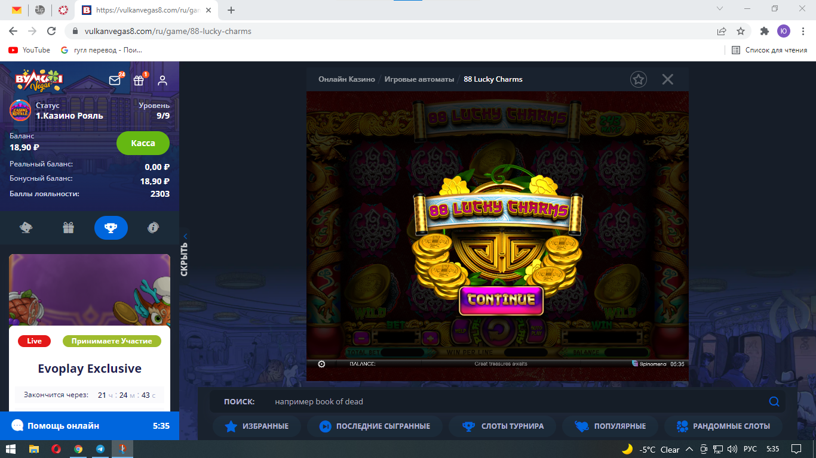This screenshot has width=816, height=458.
Task: Switch to the Gmail pinned tab
Action: click(x=17, y=10)
